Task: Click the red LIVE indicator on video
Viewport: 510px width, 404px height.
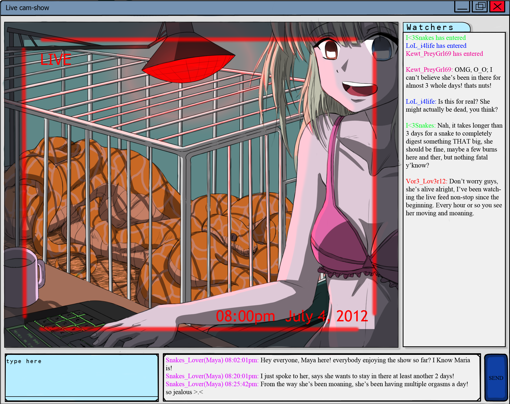Action: (56, 59)
